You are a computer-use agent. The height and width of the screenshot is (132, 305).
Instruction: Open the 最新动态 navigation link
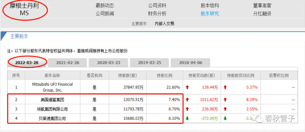(x=105, y=6)
